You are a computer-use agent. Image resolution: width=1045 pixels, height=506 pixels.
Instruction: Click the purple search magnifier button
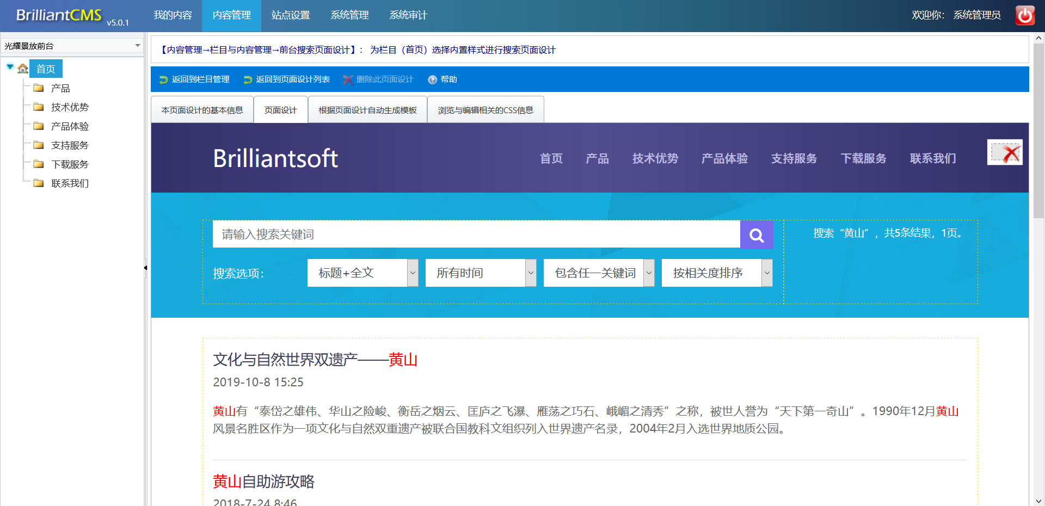[x=757, y=235]
